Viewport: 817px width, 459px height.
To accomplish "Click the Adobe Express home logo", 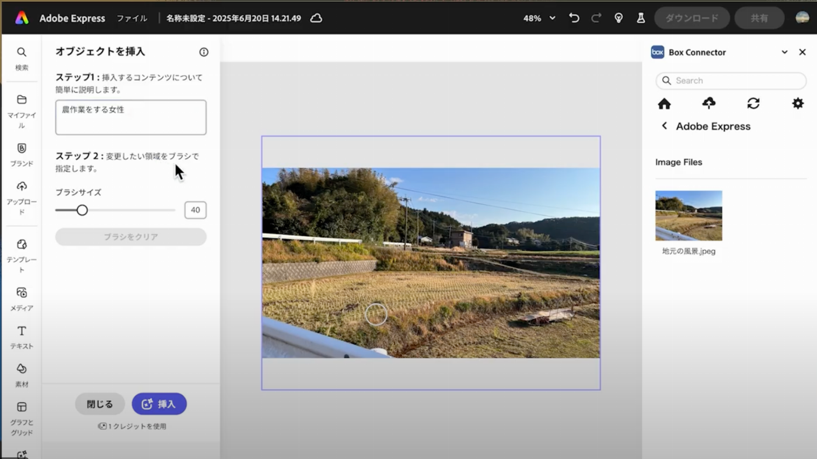I will (22, 18).
